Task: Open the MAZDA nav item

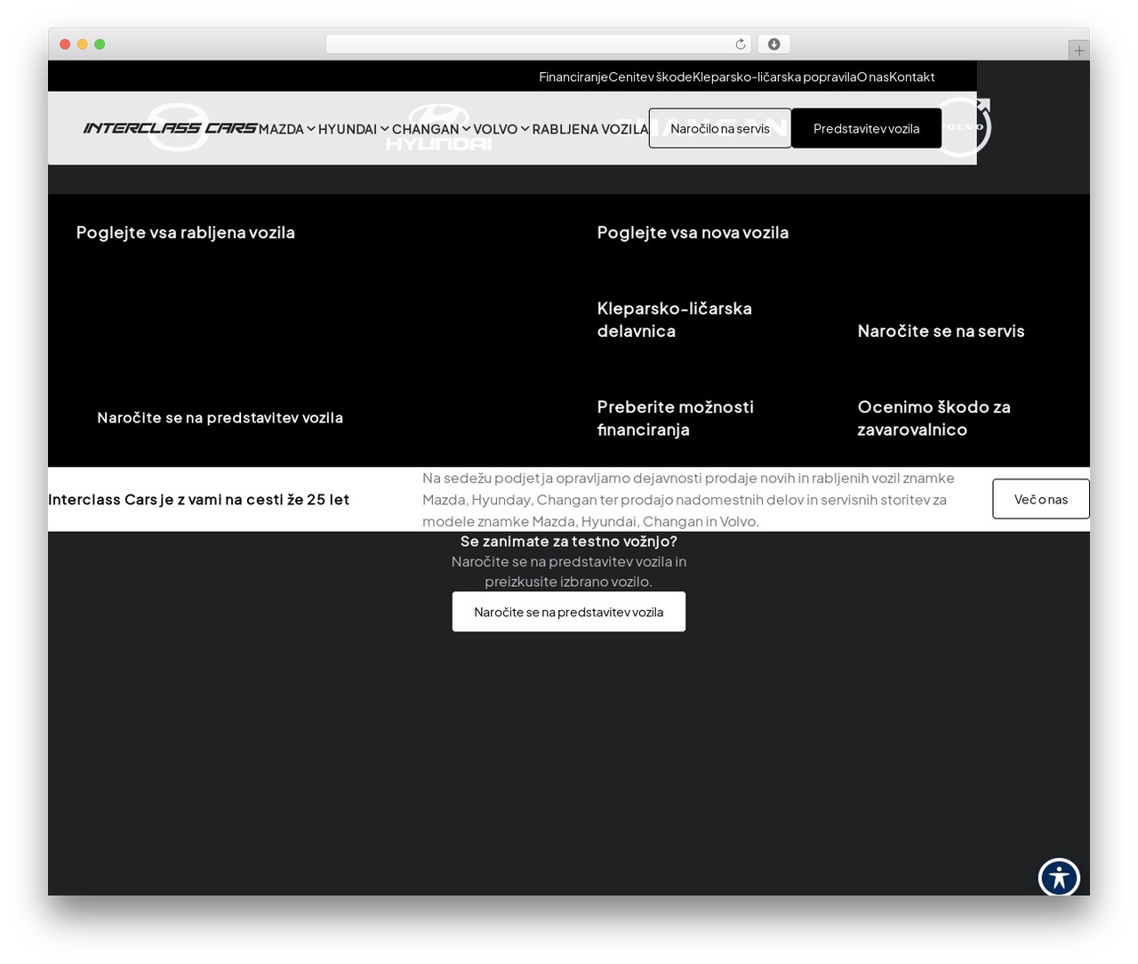Action: pyautogui.click(x=281, y=129)
